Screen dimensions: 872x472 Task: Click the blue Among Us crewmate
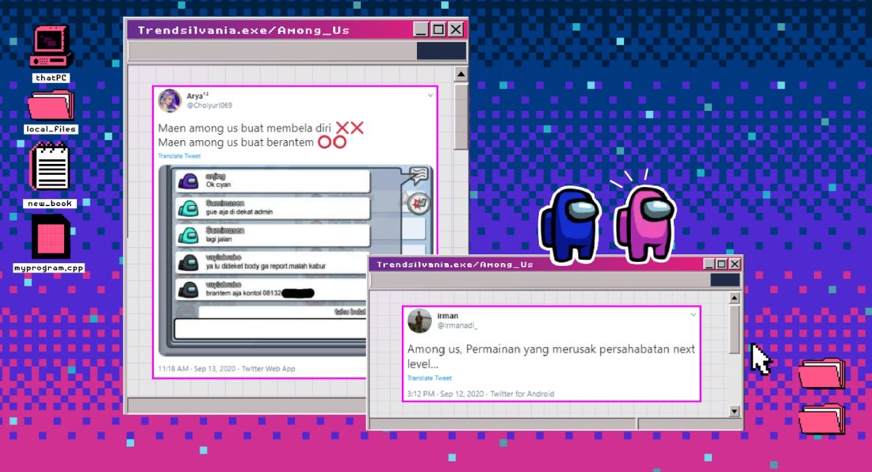570,225
